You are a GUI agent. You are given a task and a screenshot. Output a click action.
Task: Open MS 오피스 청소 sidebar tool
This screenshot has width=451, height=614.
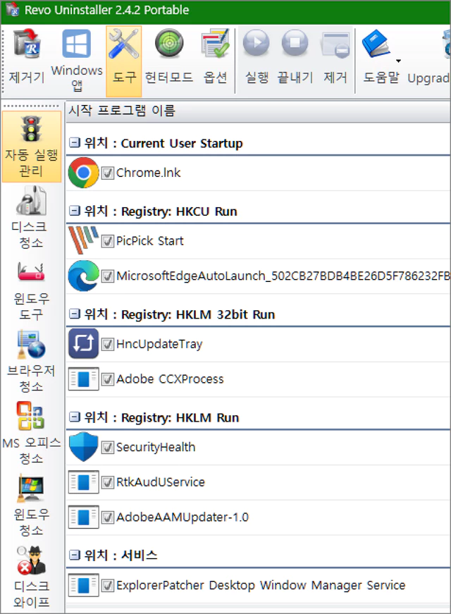tap(31, 434)
